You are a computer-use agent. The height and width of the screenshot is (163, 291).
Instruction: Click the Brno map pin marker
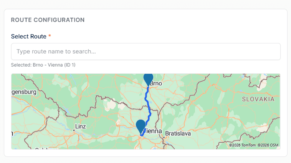click(148, 79)
